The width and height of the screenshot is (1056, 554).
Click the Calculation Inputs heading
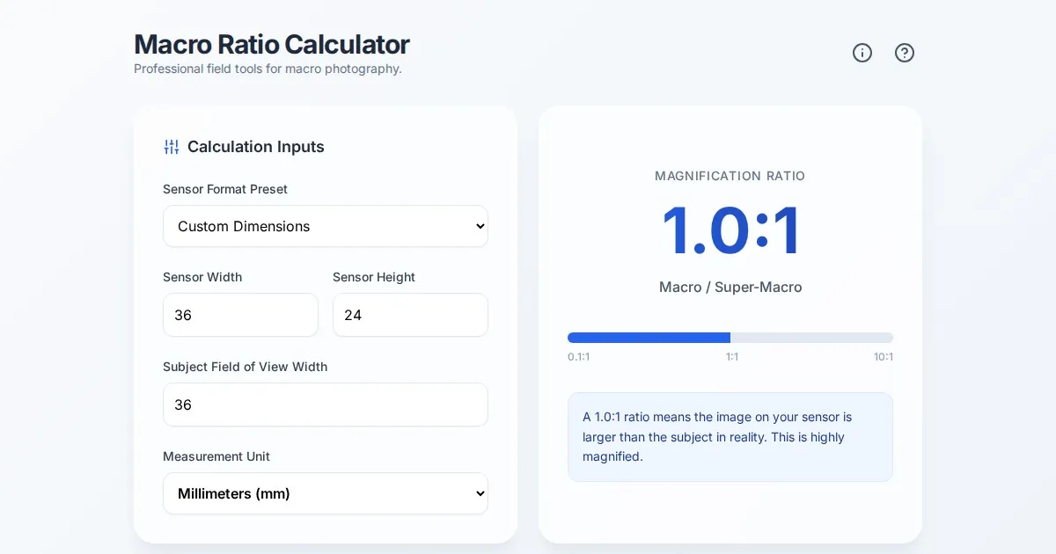pos(255,147)
